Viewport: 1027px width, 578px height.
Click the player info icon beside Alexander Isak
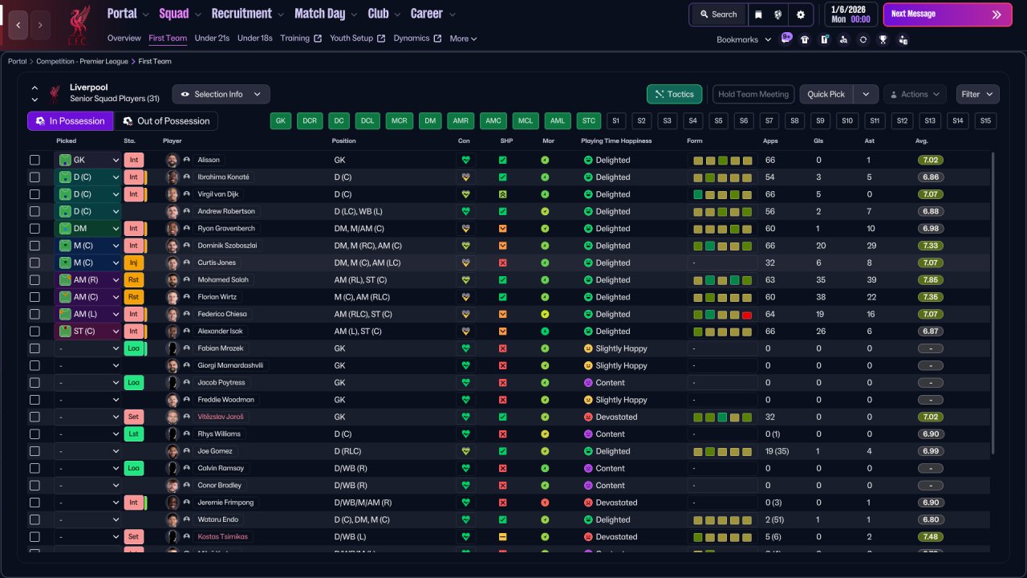tap(187, 331)
